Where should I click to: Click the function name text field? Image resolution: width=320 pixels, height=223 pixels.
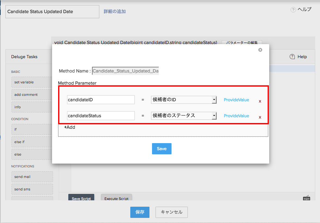pyautogui.click(x=52, y=12)
